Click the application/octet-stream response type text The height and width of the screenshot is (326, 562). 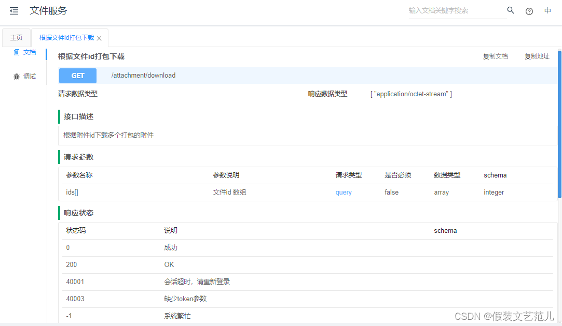411,94
